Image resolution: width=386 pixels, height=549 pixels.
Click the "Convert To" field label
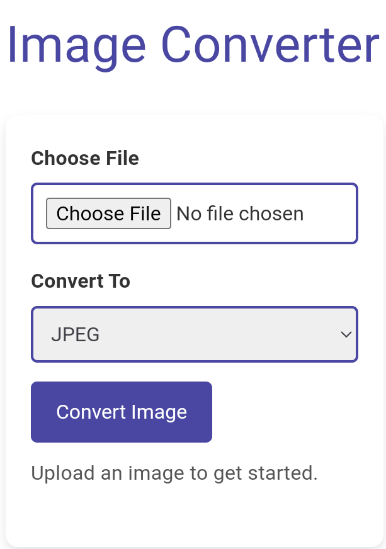tap(81, 281)
